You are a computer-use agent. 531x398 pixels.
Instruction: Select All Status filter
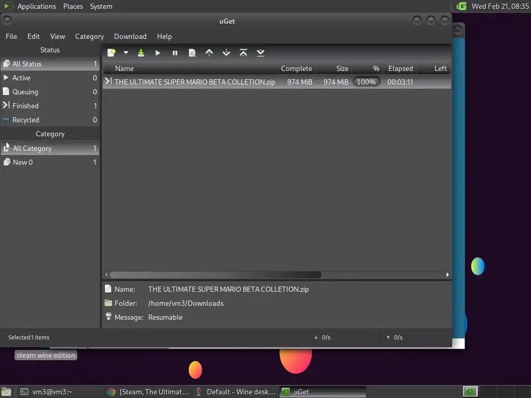(50, 64)
